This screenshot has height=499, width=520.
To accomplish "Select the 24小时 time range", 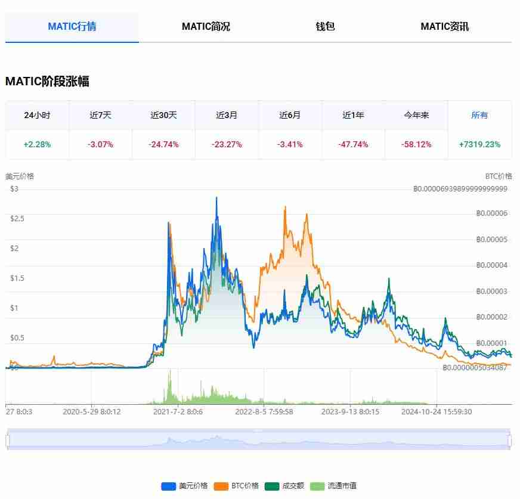I will (36, 115).
